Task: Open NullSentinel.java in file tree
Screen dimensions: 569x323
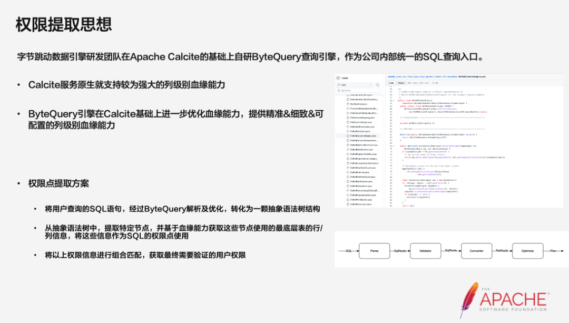Action: pos(359,104)
